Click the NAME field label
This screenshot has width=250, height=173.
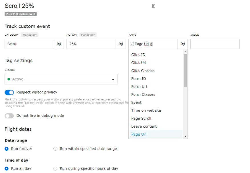point(132,35)
